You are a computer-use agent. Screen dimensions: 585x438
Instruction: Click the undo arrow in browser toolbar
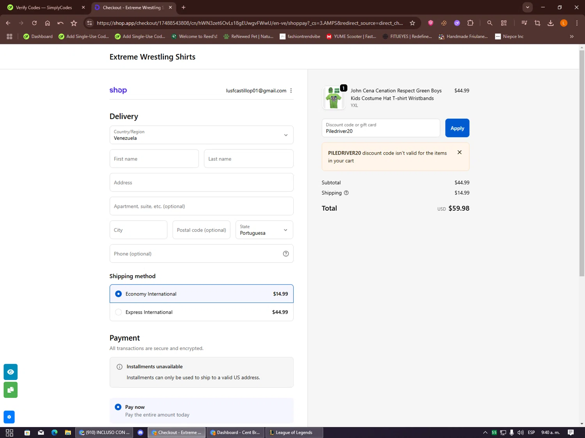pos(60,23)
